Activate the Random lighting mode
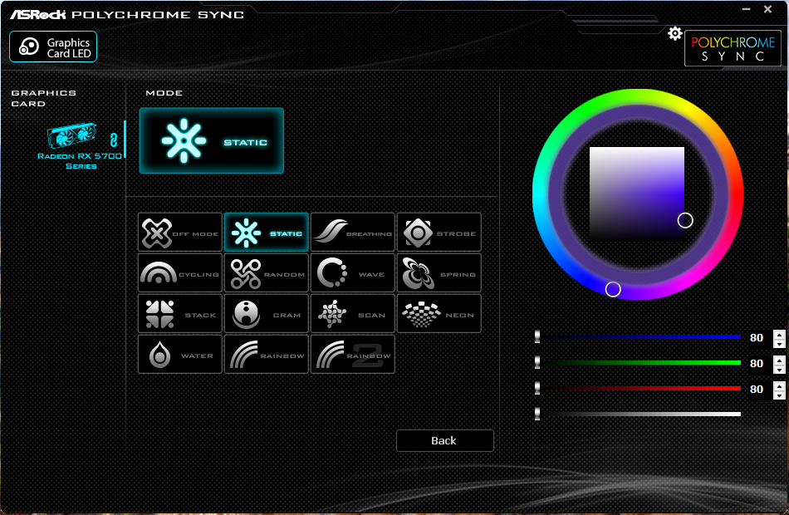This screenshot has width=789, height=515. coord(267,272)
